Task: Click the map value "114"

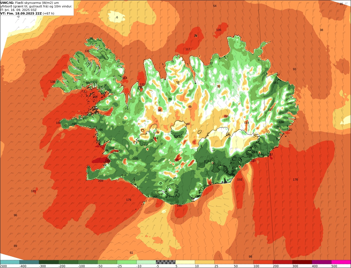Action: point(125,78)
